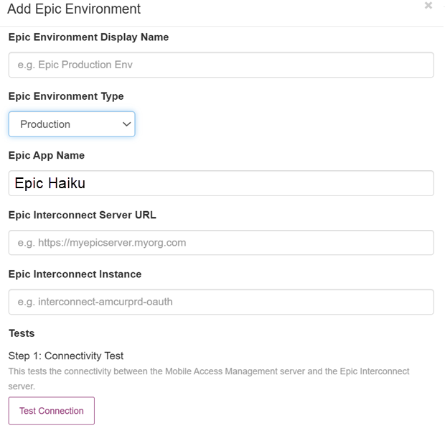
Task: Click the Step 1: Connectivity Test text
Action: point(66,356)
